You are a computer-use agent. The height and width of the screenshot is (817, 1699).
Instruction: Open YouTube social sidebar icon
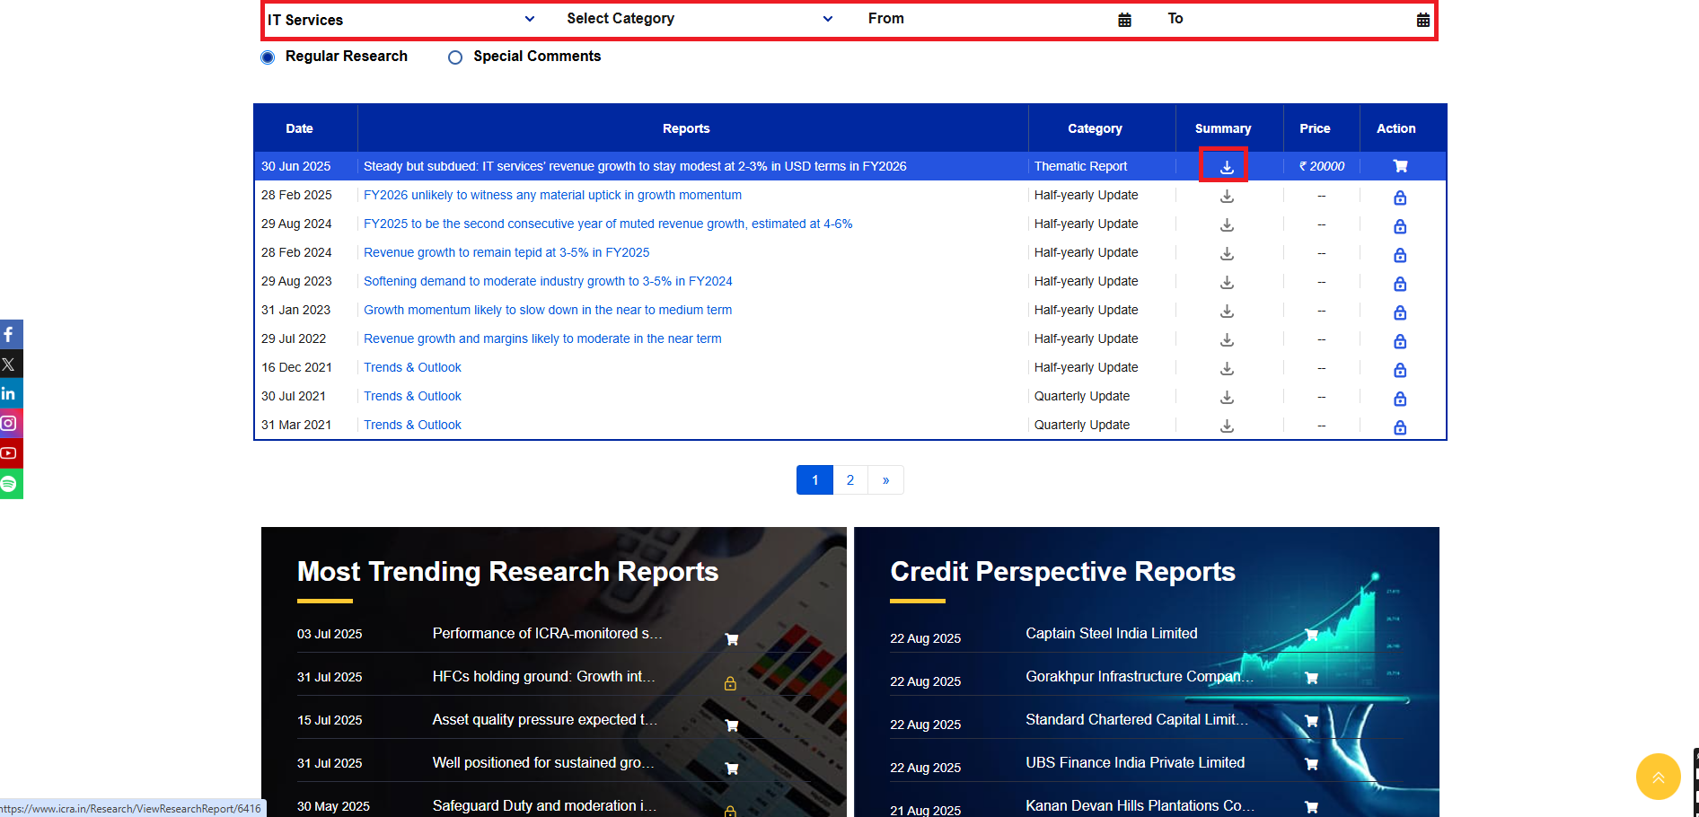(9, 453)
